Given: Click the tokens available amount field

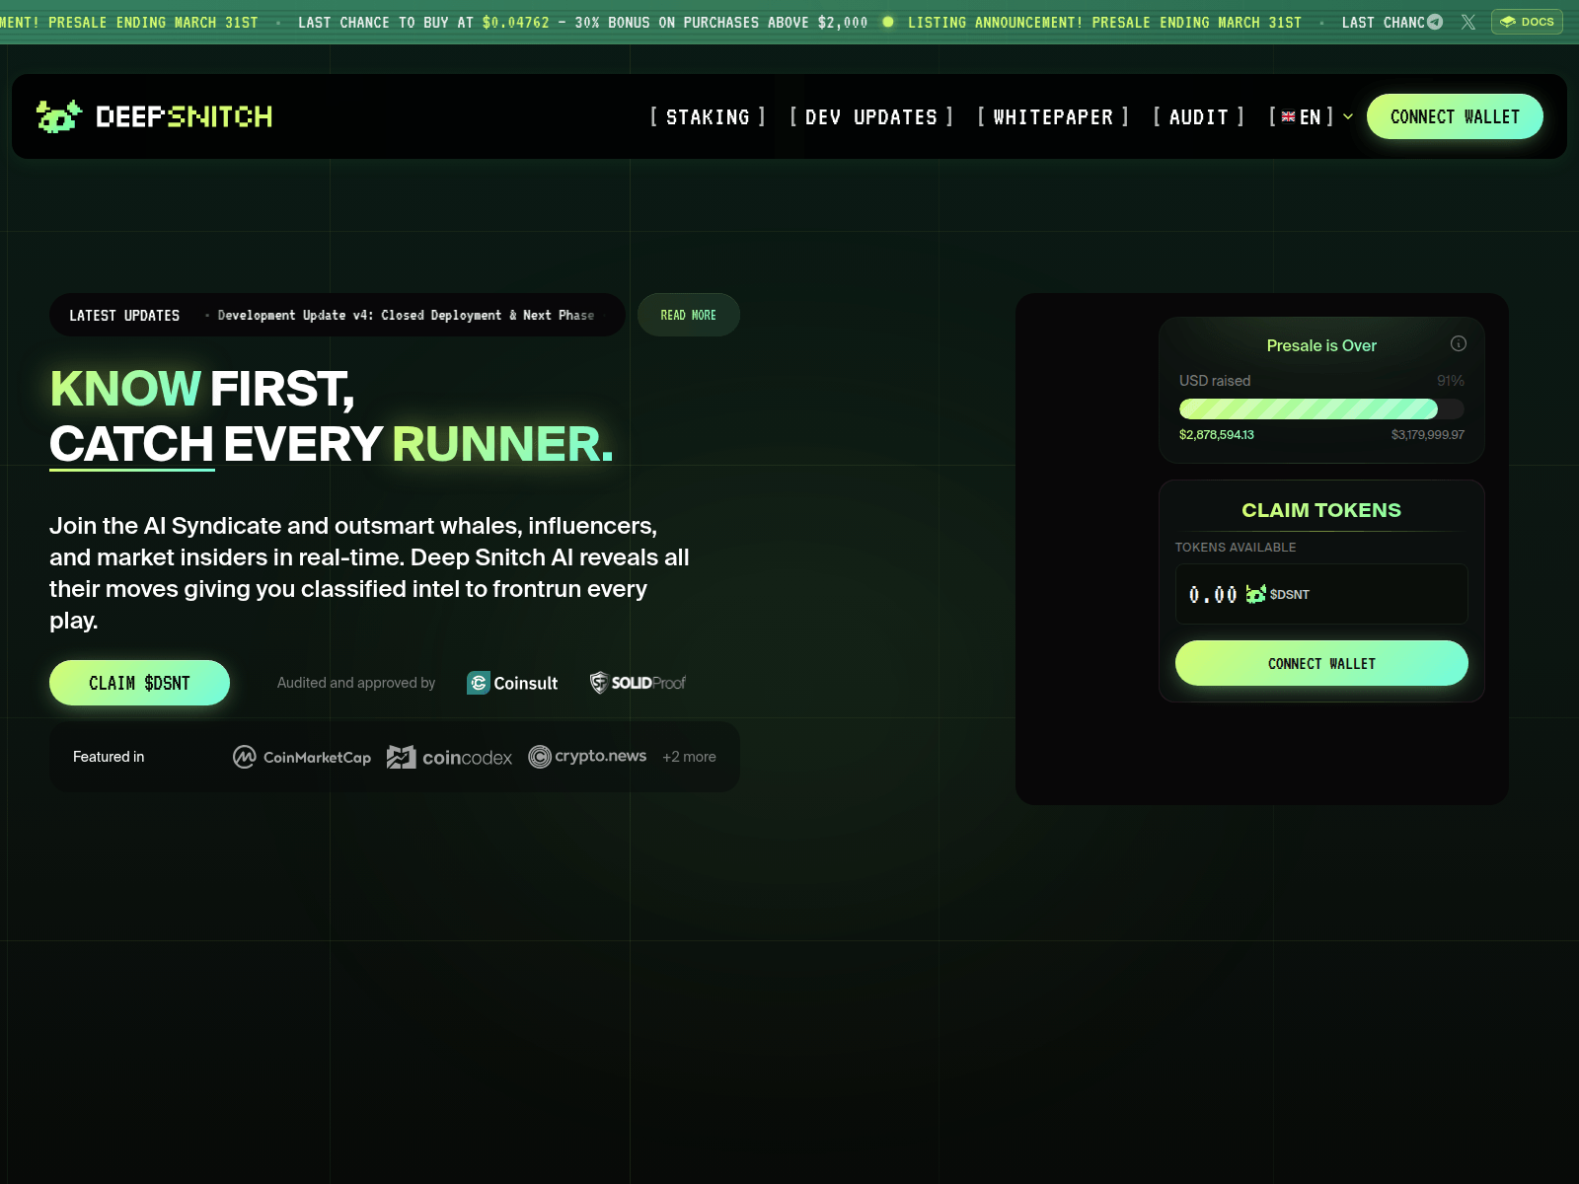Looking at the screenshot, I should pyautogui.click(x=1320, y=594).
